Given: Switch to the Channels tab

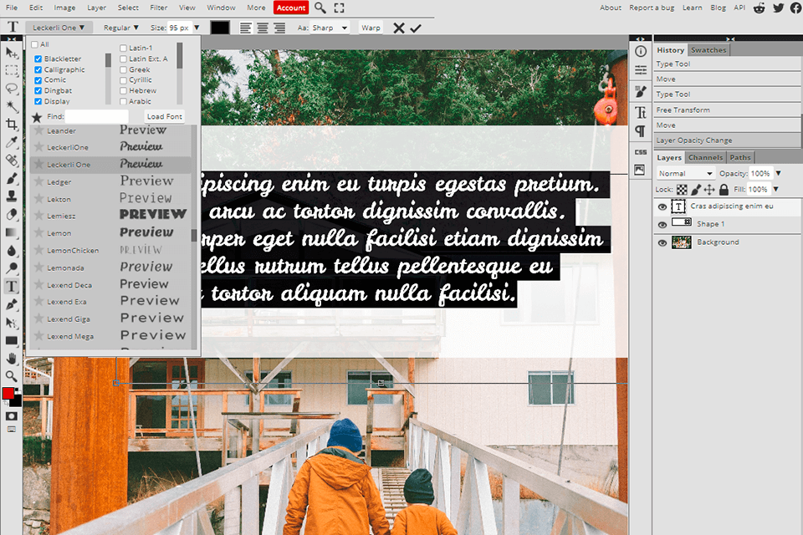Looking at the screenshot, I should click(x=705, y=157).
